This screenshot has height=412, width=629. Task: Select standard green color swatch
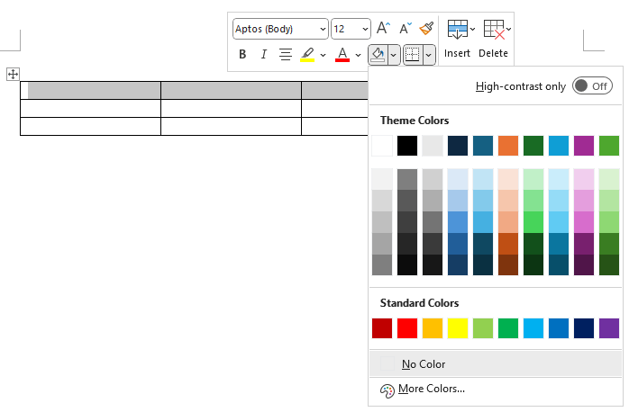(x=508, y=328)
